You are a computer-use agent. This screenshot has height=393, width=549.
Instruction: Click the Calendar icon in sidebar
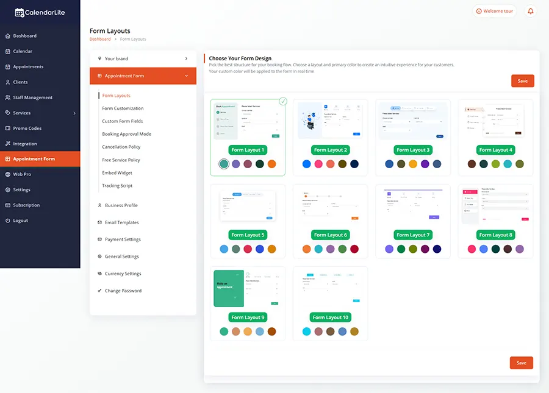(x=8, y=51)
